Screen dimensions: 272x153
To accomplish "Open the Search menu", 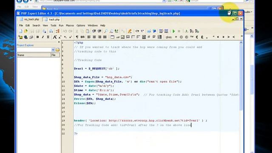I will [x=36, y=25].
